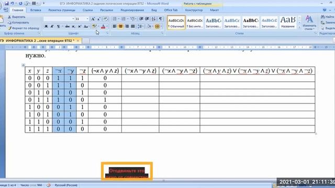
Task: Justify text alignment
Action: (132, 27)
